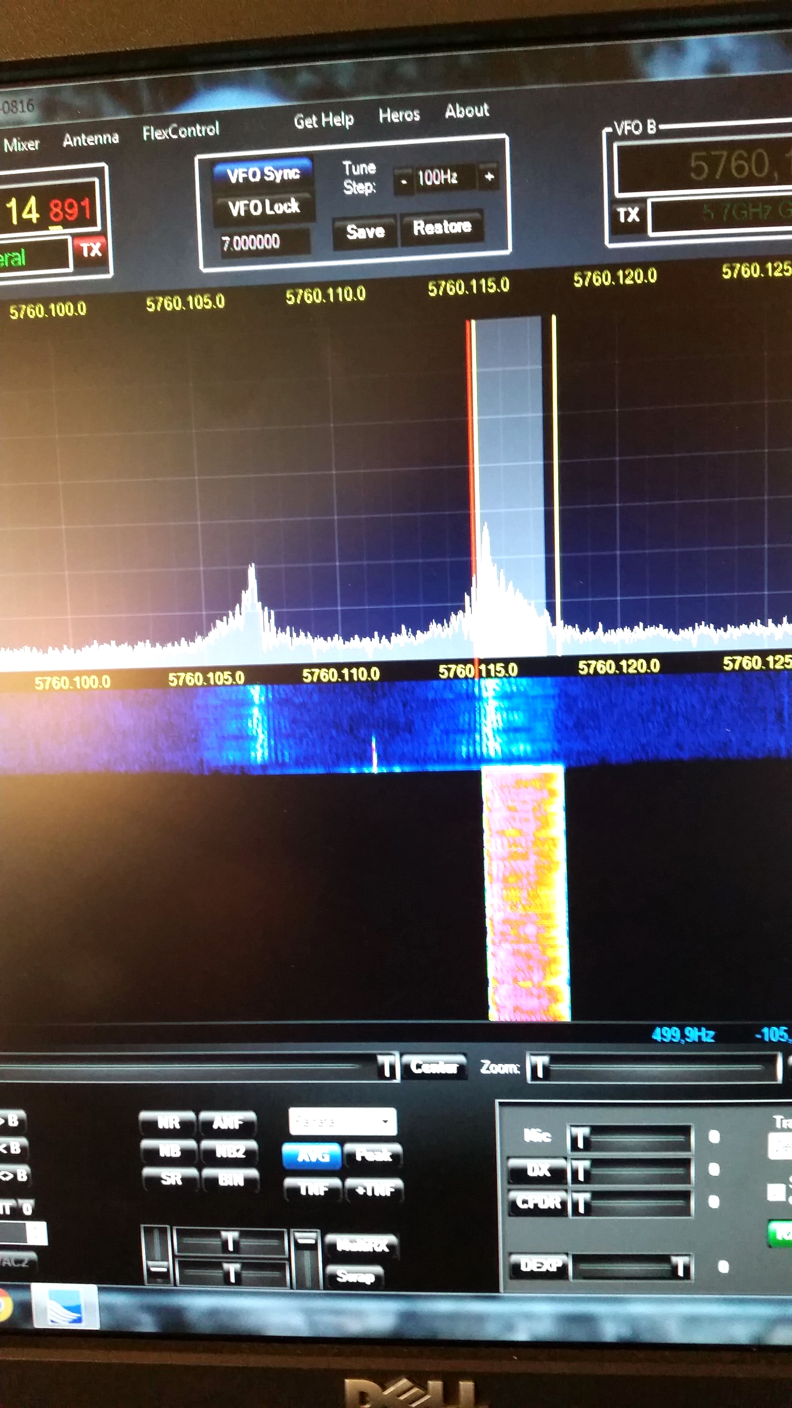Adjust the CPDR level slider
Screen dimensions: 792x1408
tap(631, 1204)
